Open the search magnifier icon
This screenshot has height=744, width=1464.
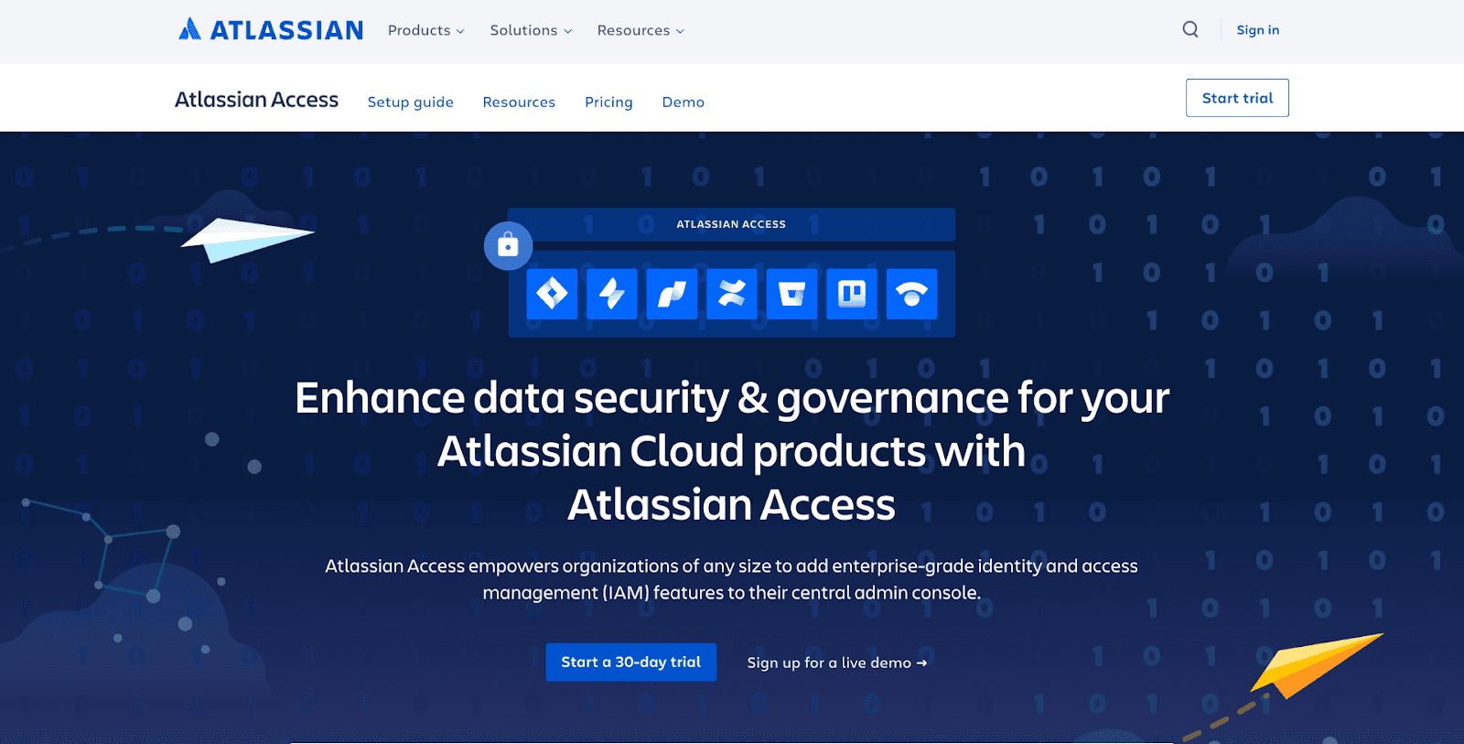tap(1190, 29)
